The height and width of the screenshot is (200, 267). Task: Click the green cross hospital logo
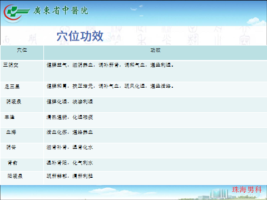[16, 13]
